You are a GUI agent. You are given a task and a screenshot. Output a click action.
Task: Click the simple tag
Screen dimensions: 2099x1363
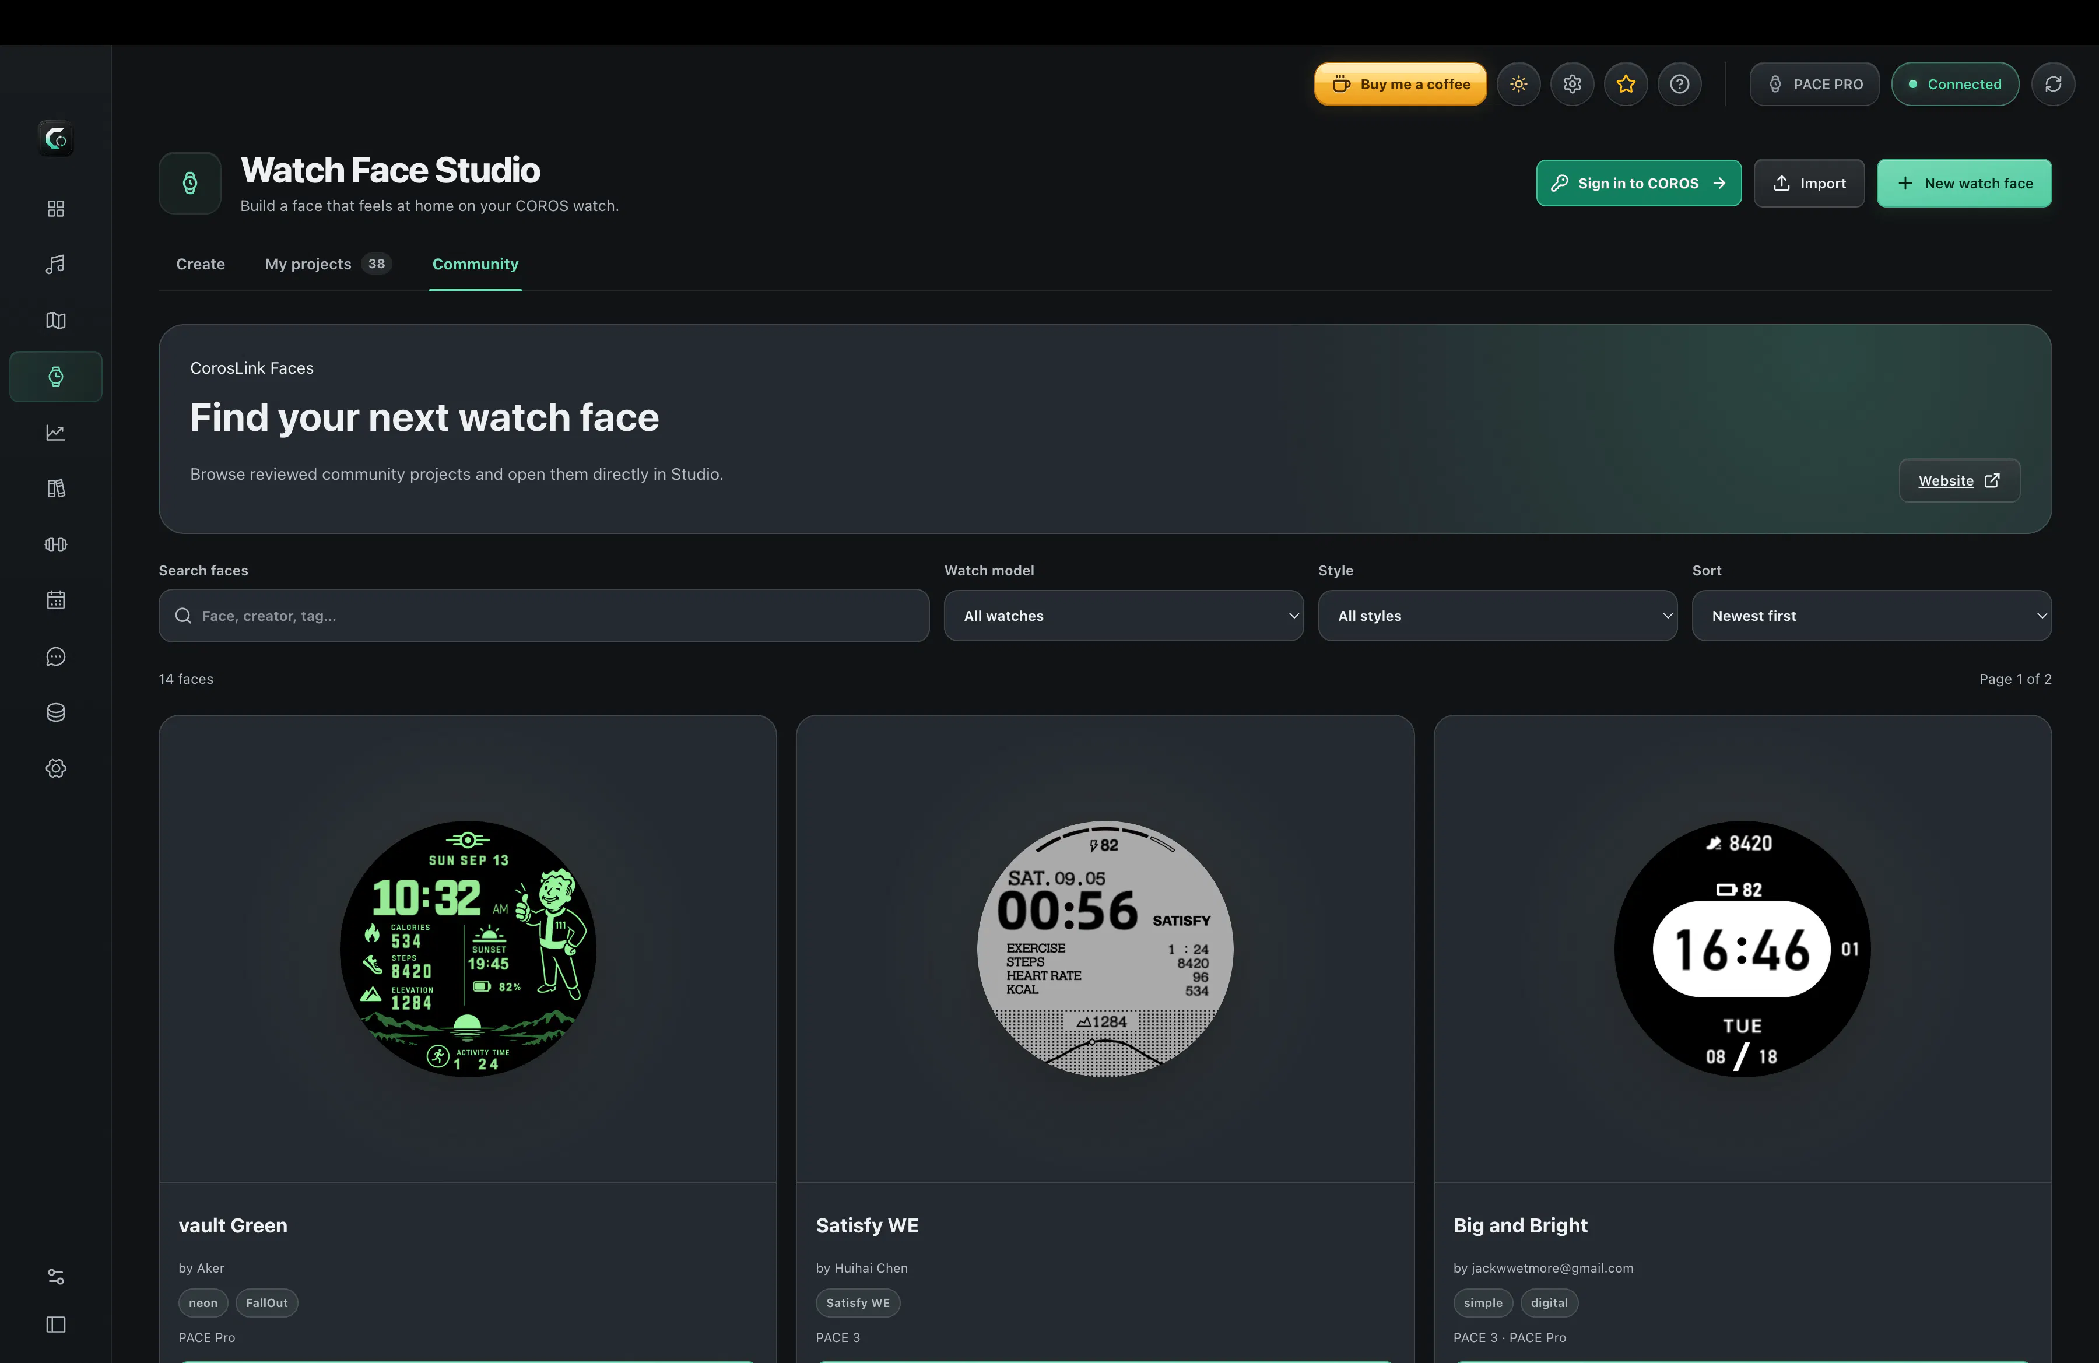click(x=1483, y=1302)
